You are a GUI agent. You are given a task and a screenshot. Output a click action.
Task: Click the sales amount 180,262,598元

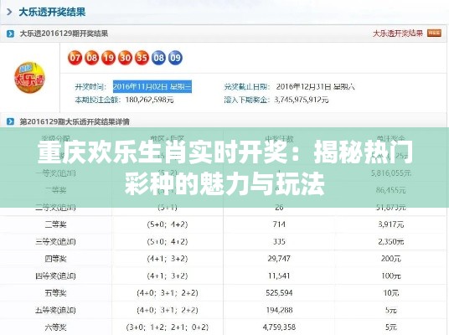(149, 100)
